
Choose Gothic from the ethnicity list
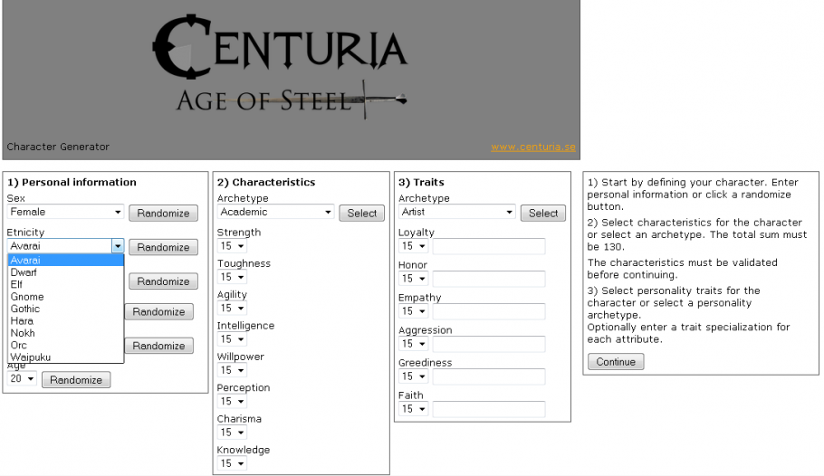(66, 309)
